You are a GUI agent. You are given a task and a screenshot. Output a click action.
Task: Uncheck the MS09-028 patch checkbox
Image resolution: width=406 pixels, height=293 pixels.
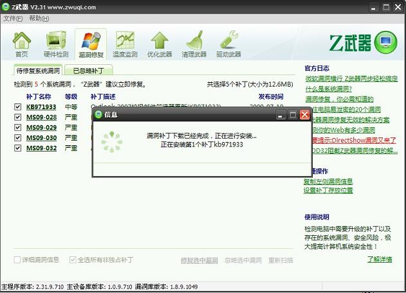coord(17,117)
